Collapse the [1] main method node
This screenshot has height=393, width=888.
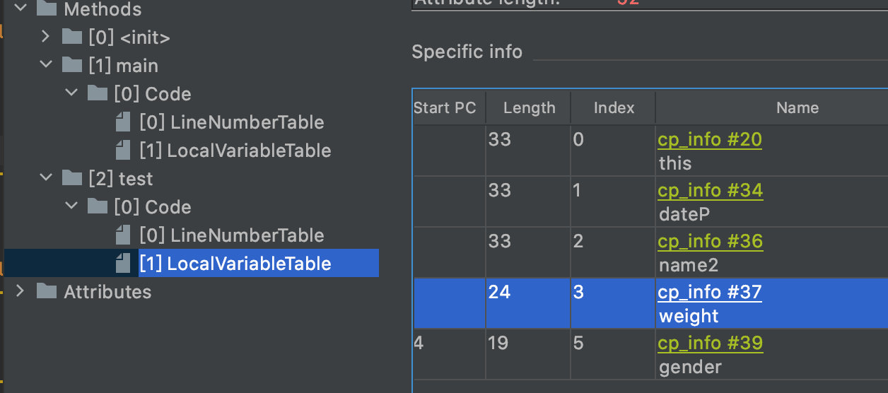[45, 65]
